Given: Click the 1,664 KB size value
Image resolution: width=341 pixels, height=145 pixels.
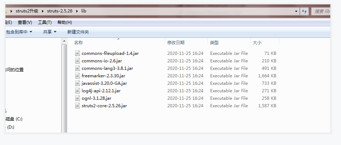Looking at the screenshot, I should click(267, 76).
